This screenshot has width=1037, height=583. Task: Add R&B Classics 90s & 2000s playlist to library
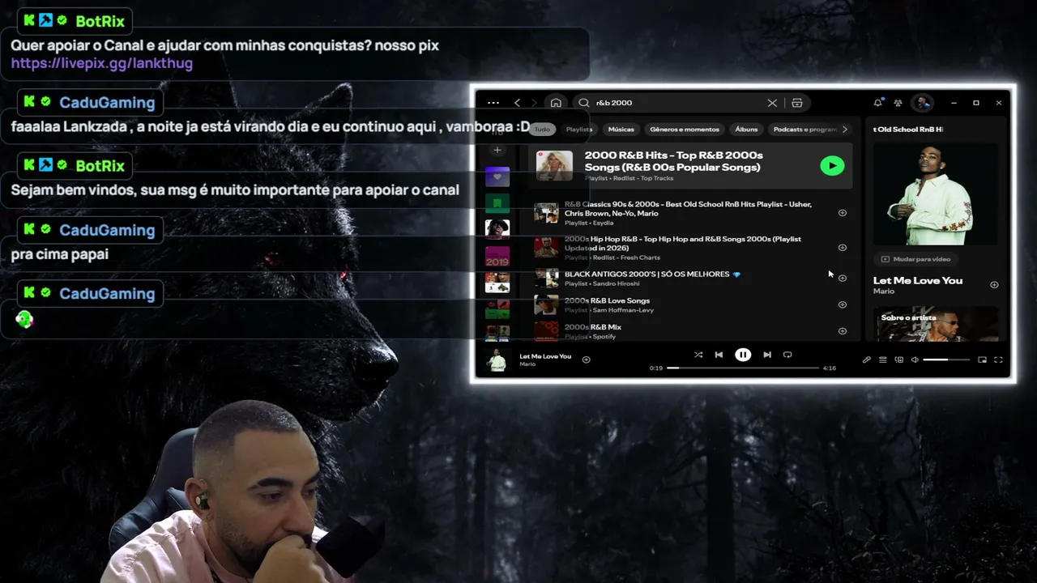[843, 213]
